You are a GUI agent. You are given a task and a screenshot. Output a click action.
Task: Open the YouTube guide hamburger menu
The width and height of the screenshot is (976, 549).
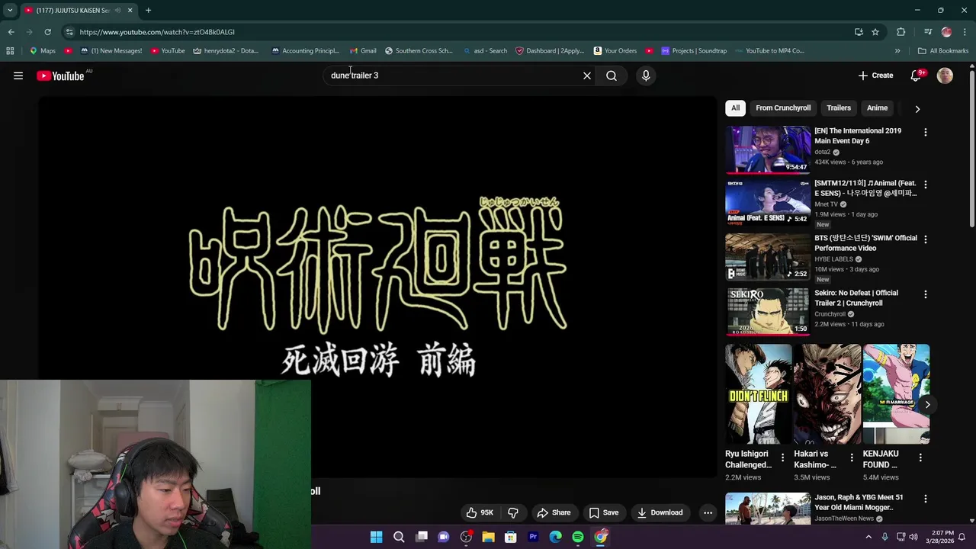[18, 75]
